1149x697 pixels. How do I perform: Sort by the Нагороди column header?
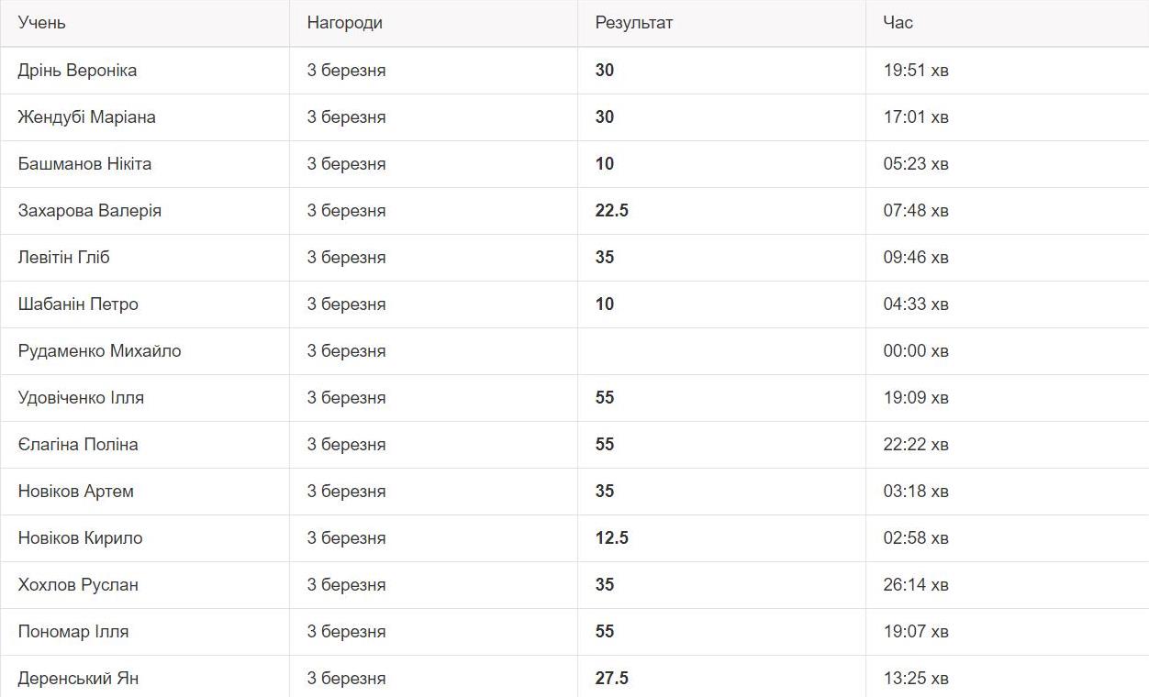344,23
